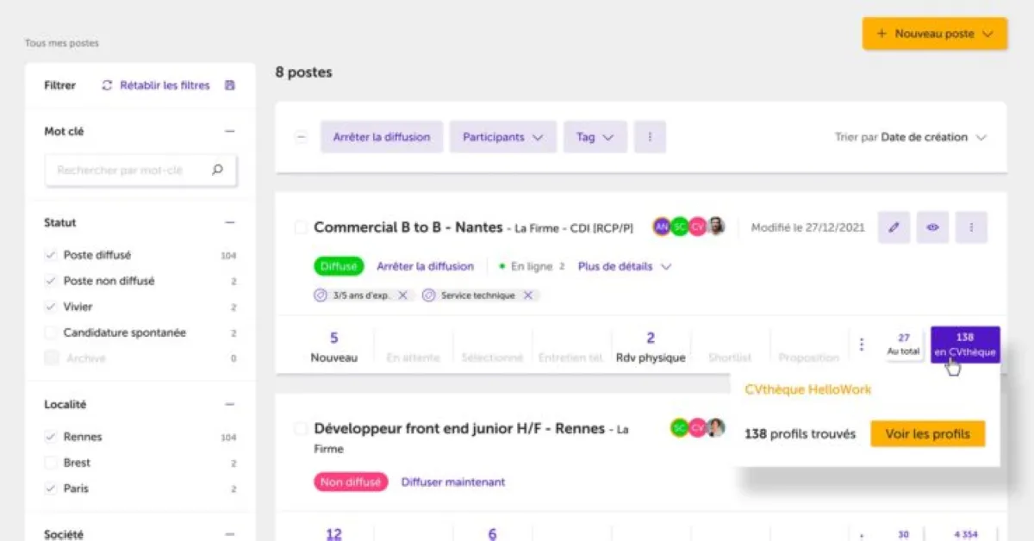This screenshot has height=541, width=1034.
Task: Open the pencil edit icon for Commercial B to B
Action: pyautogui.click(x=894, y=227)
